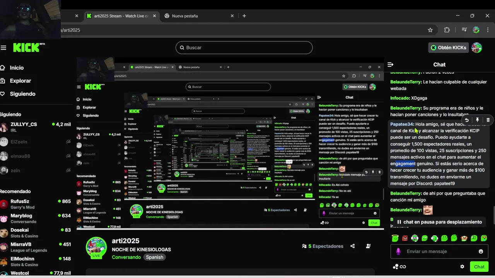495x278 pixels.
Task: Open the arti2025 streamer avatar
Action: tap(96, 247)
